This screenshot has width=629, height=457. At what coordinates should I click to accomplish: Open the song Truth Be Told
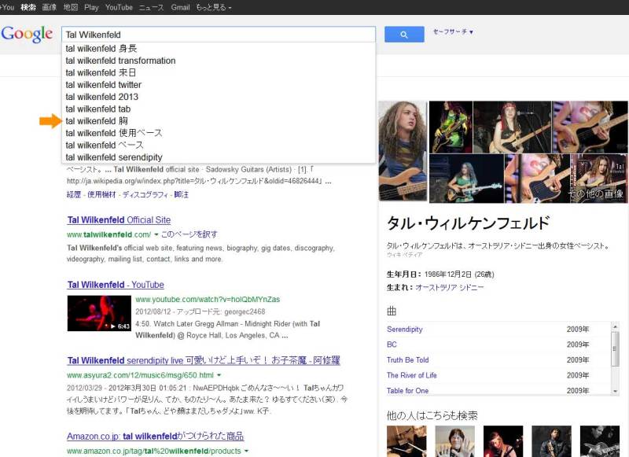[x=407, y=360]
